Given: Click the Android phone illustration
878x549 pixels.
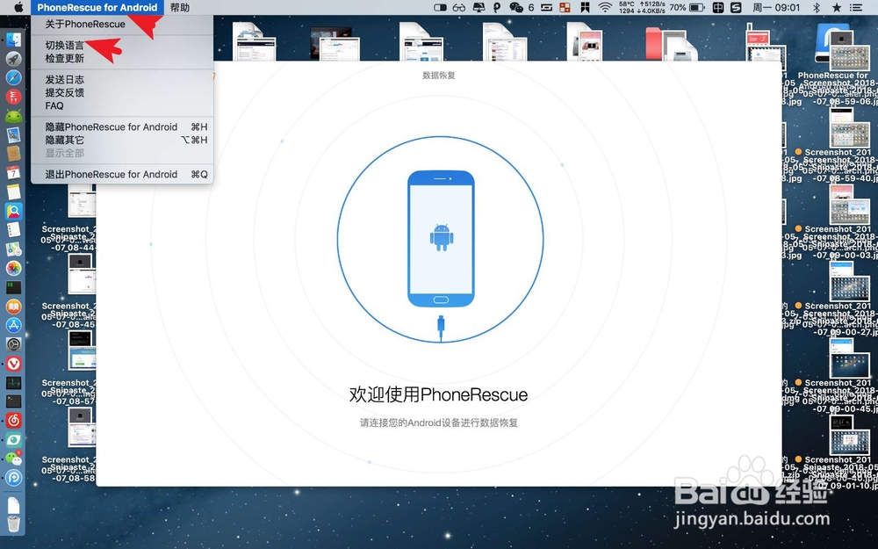Looking at the screenshot, I should [441, 239].
